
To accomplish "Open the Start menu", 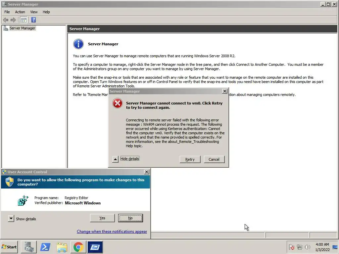I will (x=9, y=247).
